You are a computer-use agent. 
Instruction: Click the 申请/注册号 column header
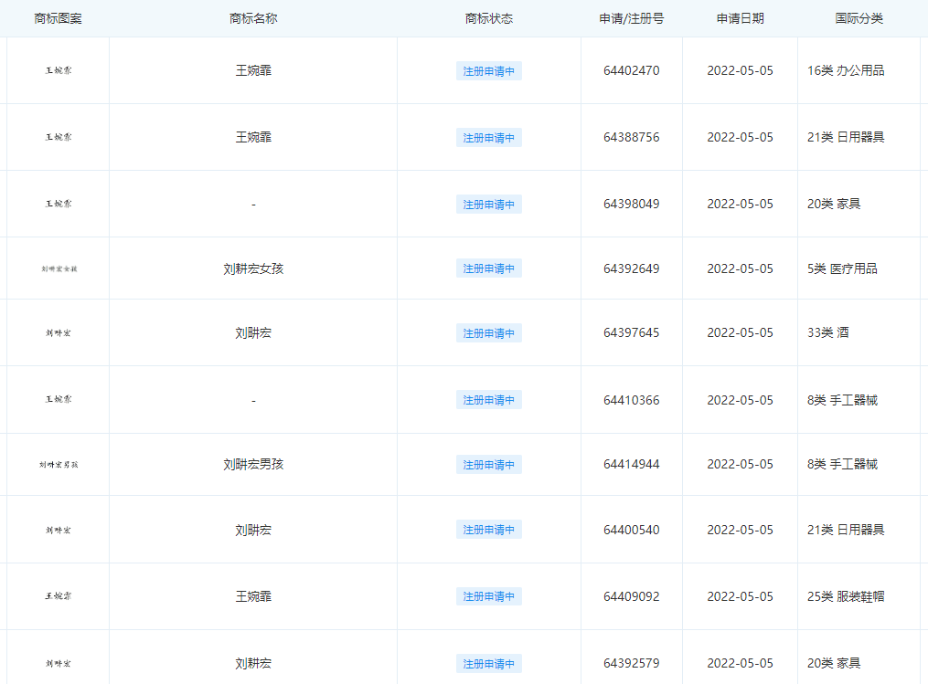632,19
